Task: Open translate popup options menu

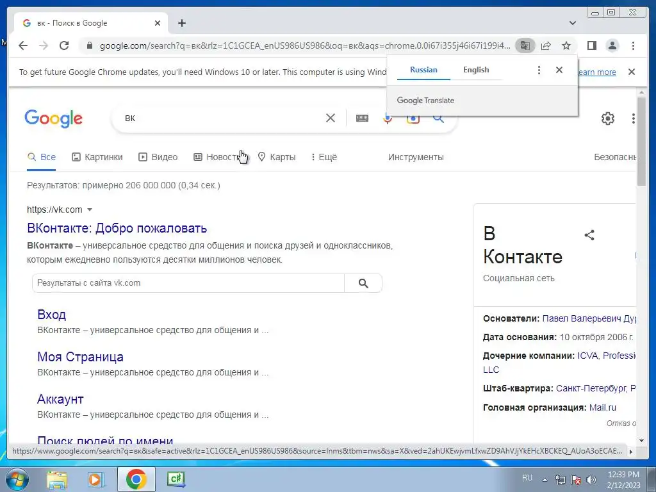Action: pos(539,70)
